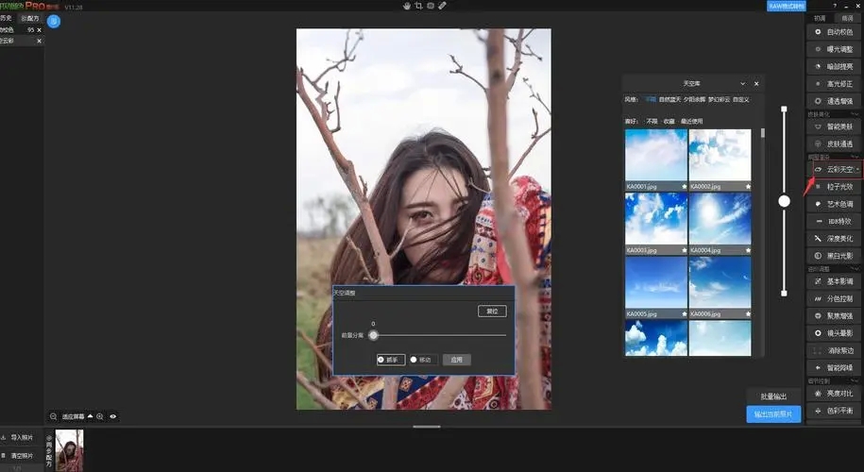Filter sky style by 夕阳余晖
The image size is (864, 472).
point(695,100)
